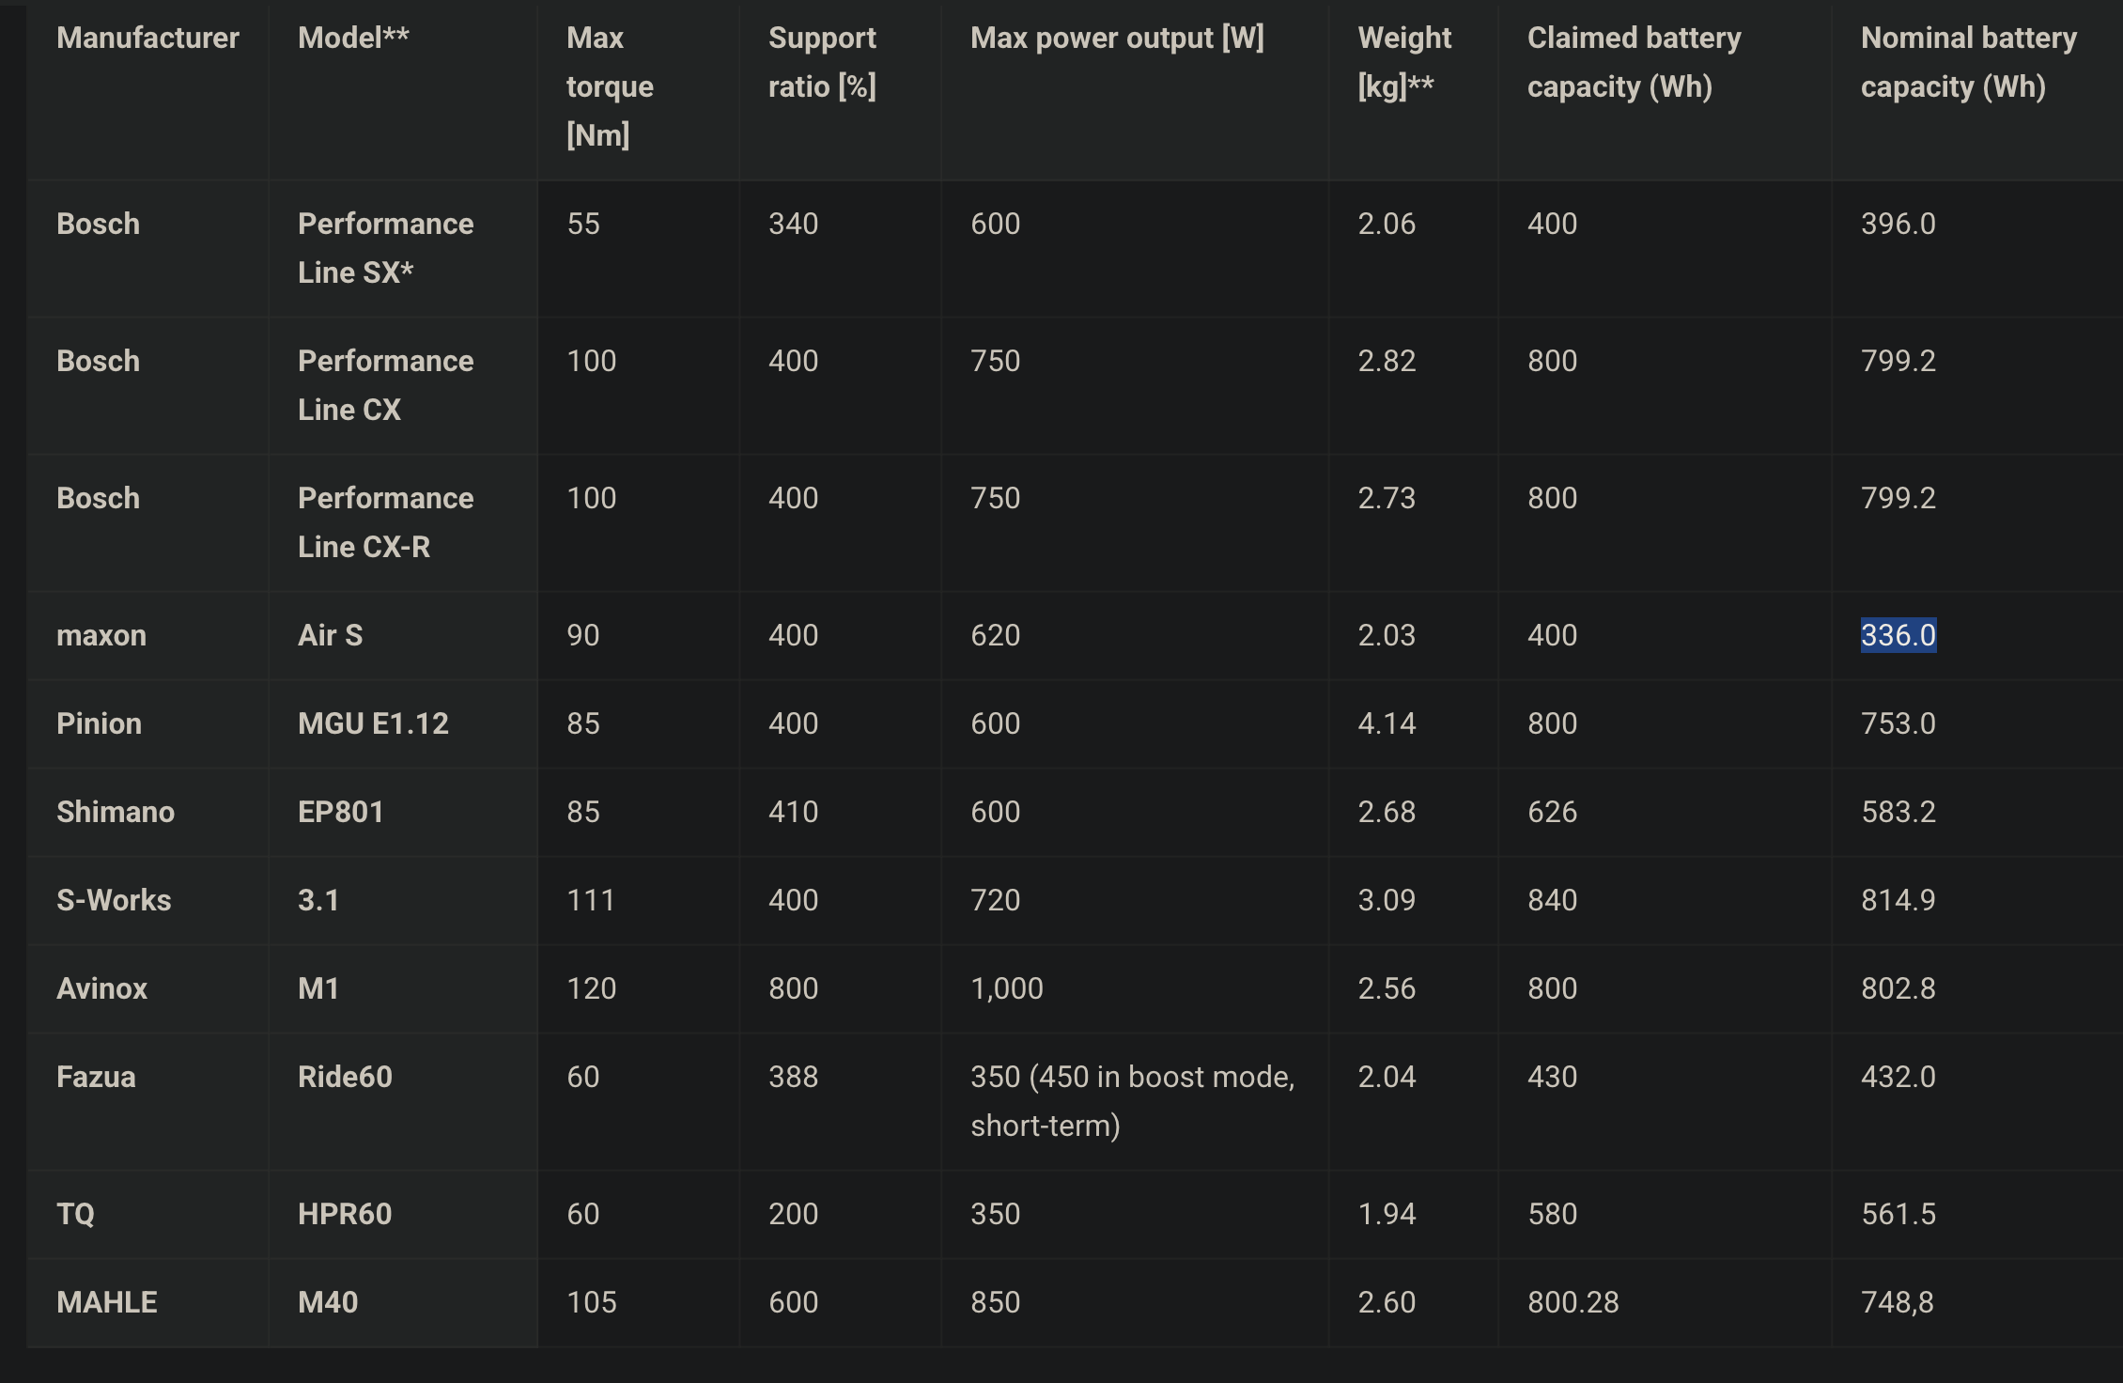Click the Shimano EP801 model cell
This screenshot has height=1383, width=2123.
(x=341, y=812)
